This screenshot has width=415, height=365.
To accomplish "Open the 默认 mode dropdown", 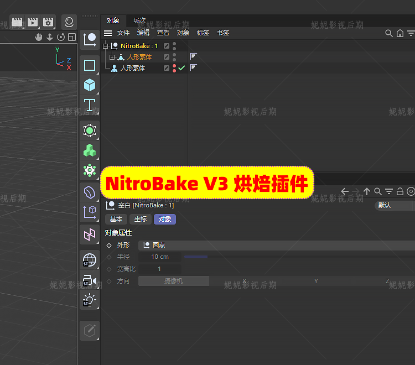I will coord(393,205).
